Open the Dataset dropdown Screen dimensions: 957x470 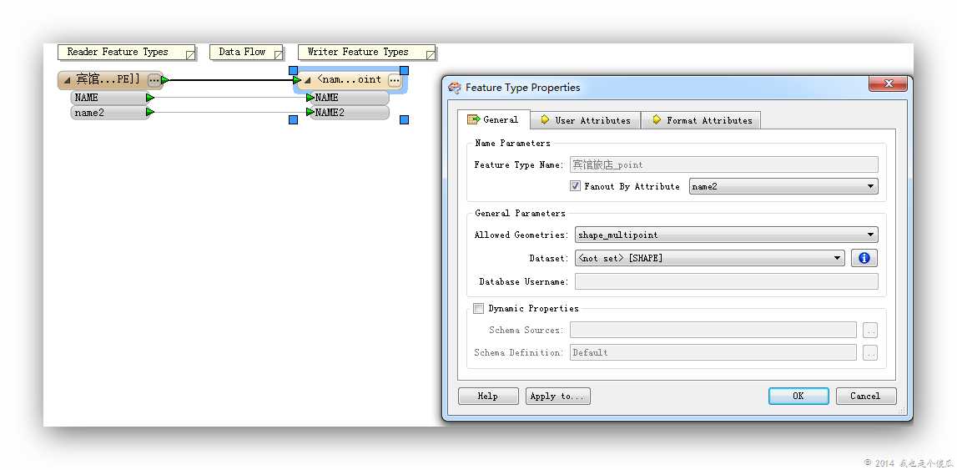click(x=709, y=258)
